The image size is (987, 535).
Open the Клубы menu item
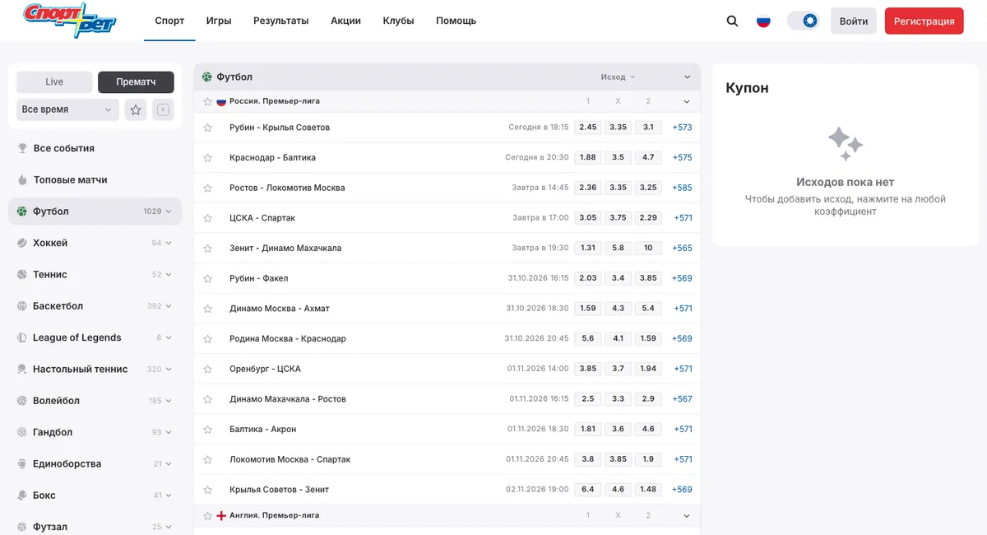coord(398,21)
